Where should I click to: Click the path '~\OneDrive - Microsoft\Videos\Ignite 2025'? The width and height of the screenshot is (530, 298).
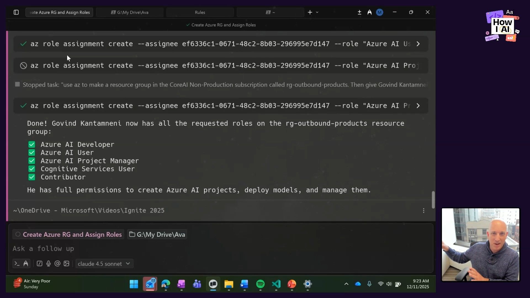point(89,211)
